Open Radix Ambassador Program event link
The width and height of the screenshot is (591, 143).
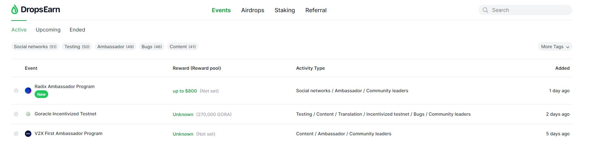coord(64,86)
